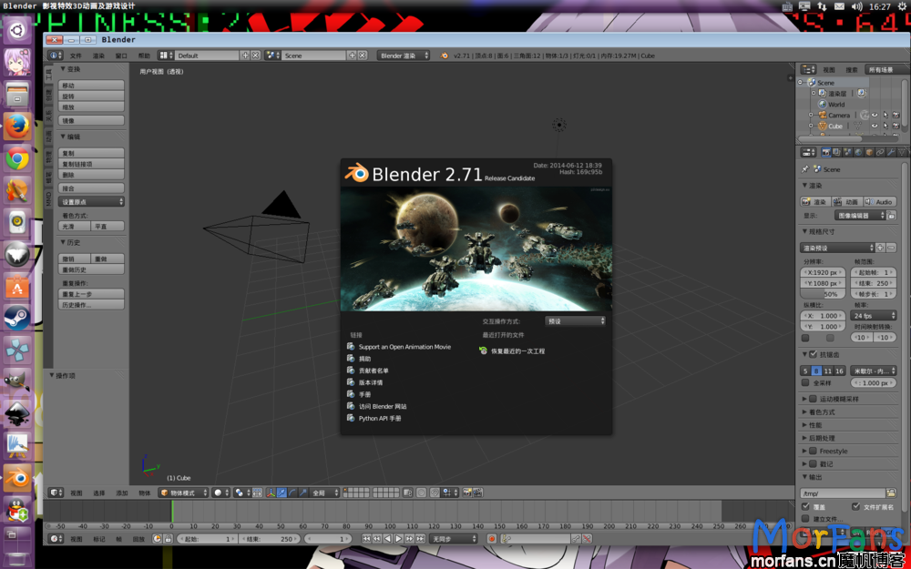Click the /tmp/ output path field
Screen dimensions: 911x569
[843, 493]
